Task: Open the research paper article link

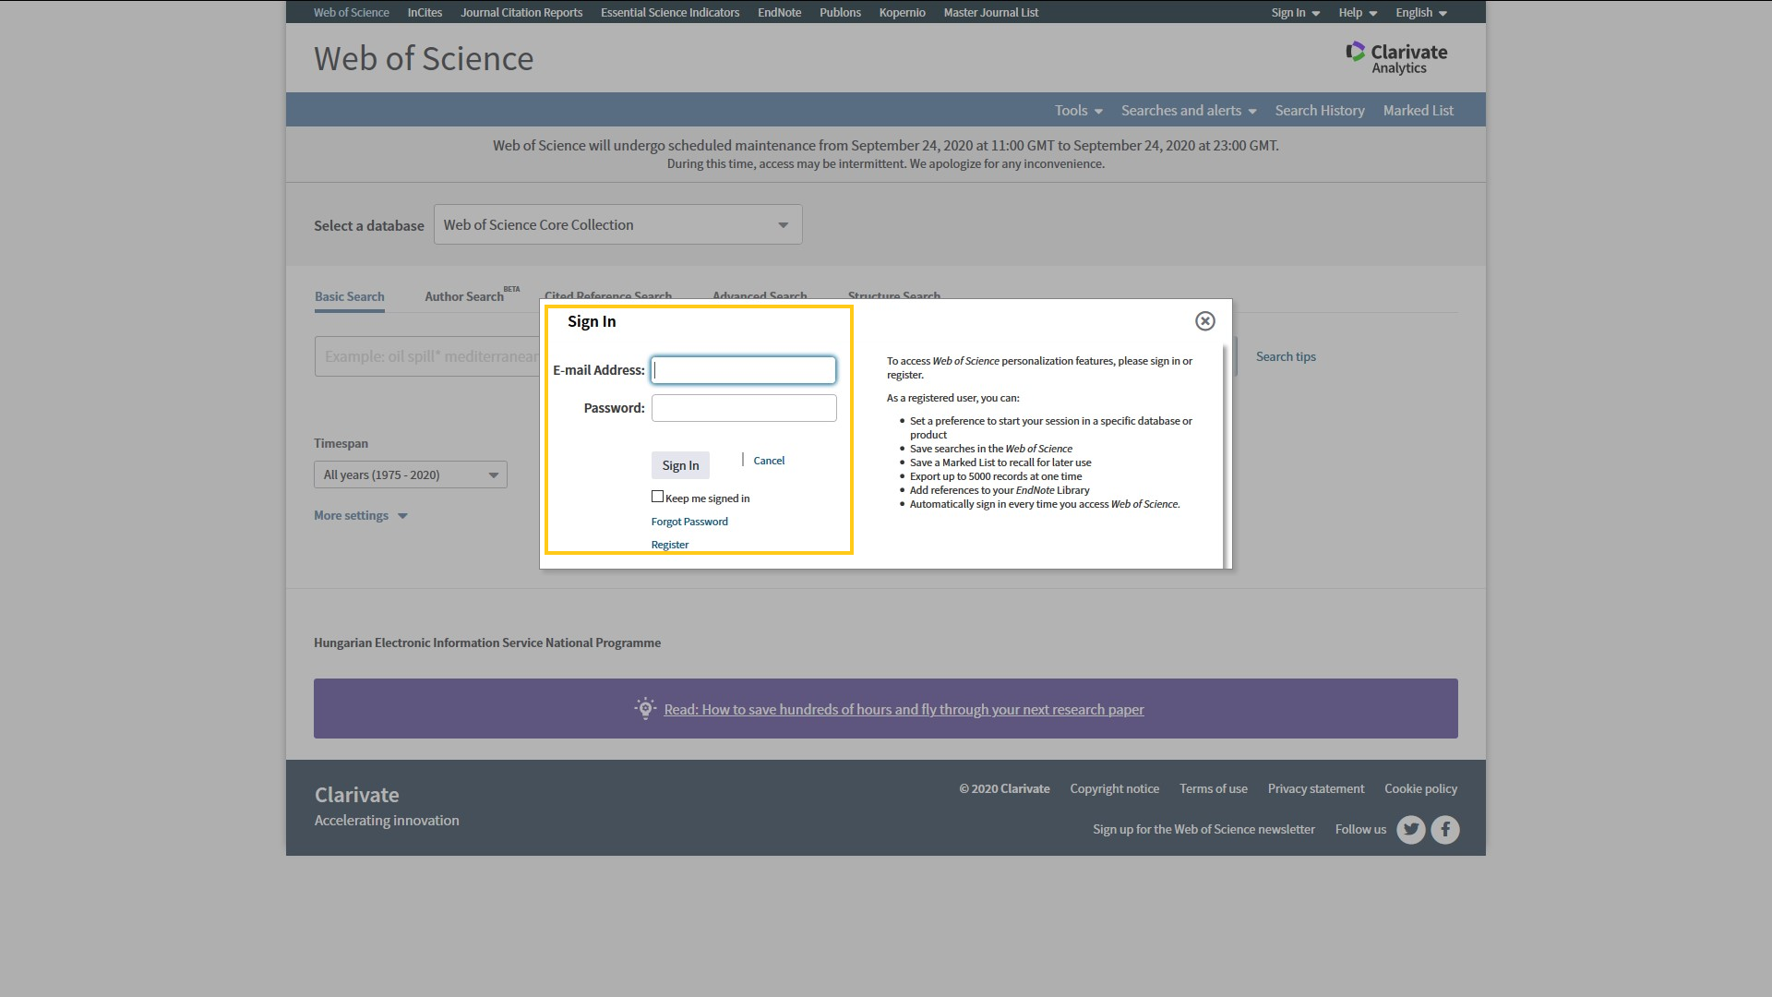Action: pyautogui.click(x=904, y=709)
